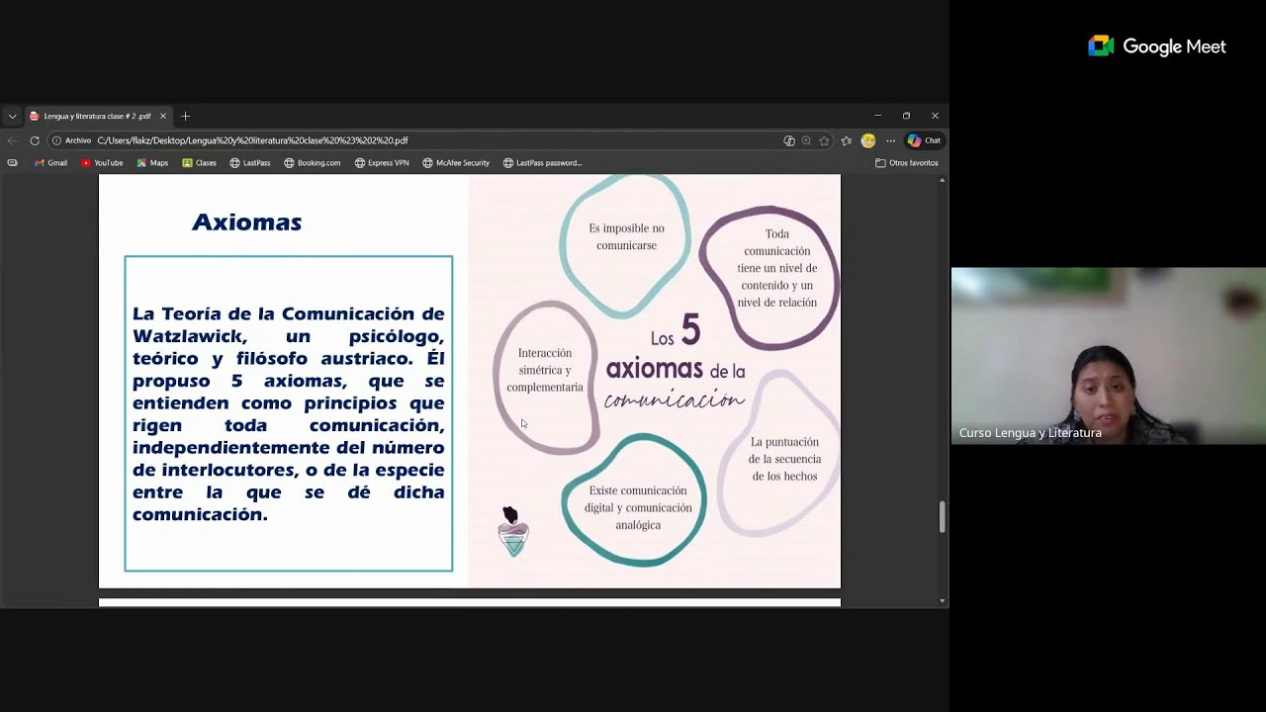Close the Lengua y literatura PDF tab
This screenshot has width=1266, height=712.
coord(163,116)
